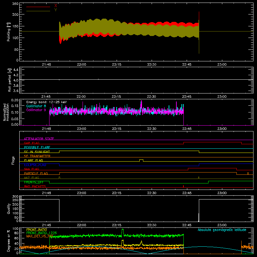Screen dimensions: 257x257
Task: Click the Quality drop edge near 21:50
Action: point(59,210)
